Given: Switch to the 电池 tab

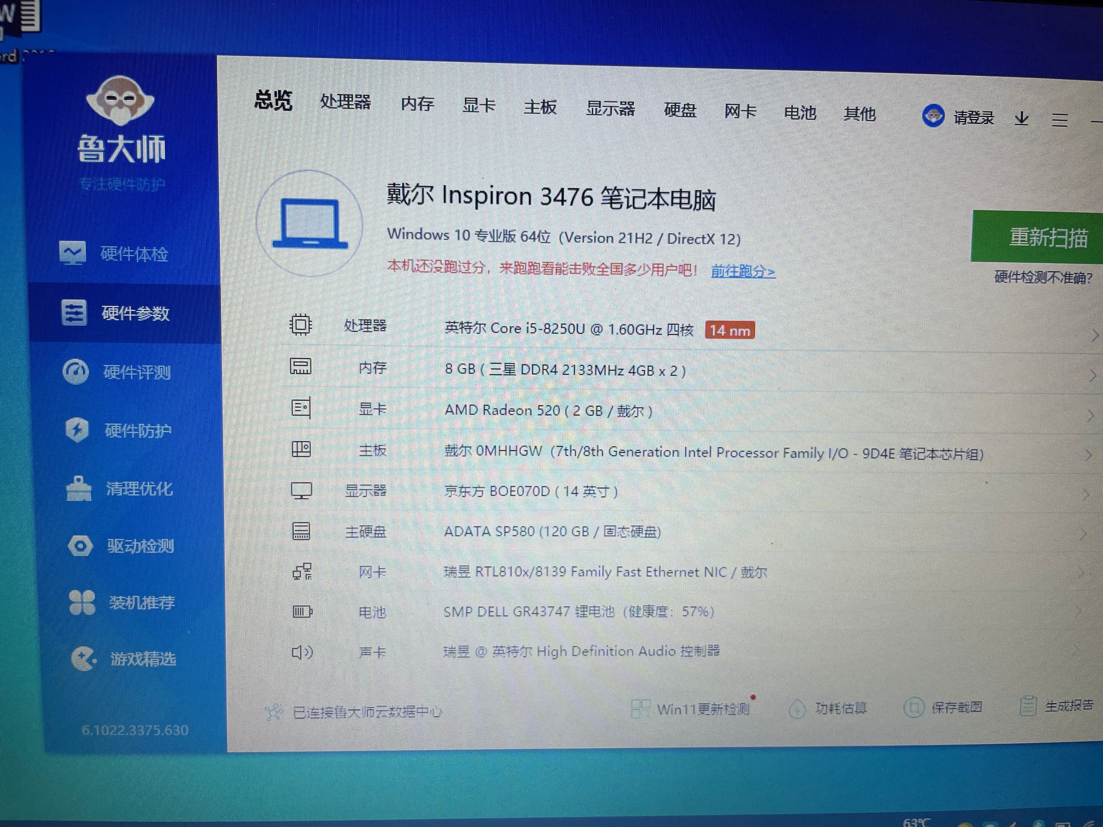Looking at the screenshot, I should (800, 113).
